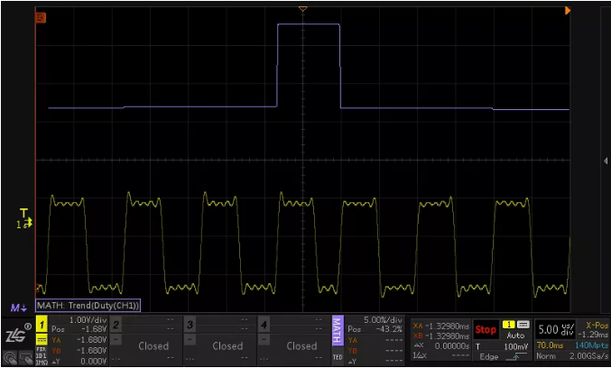Tap the Closed label of channel 4
This screenshot has width=611, height=368.
301,345
